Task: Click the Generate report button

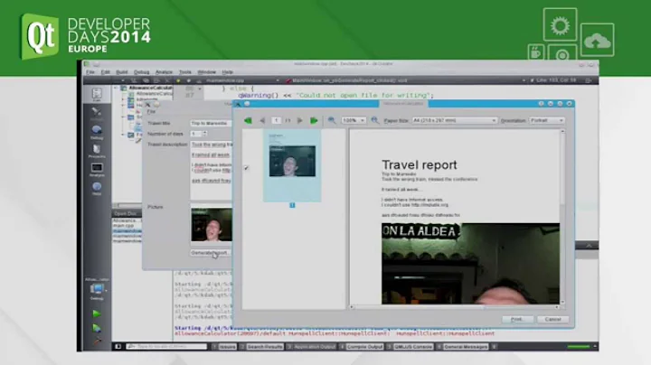Action: (x=211, y=253)
